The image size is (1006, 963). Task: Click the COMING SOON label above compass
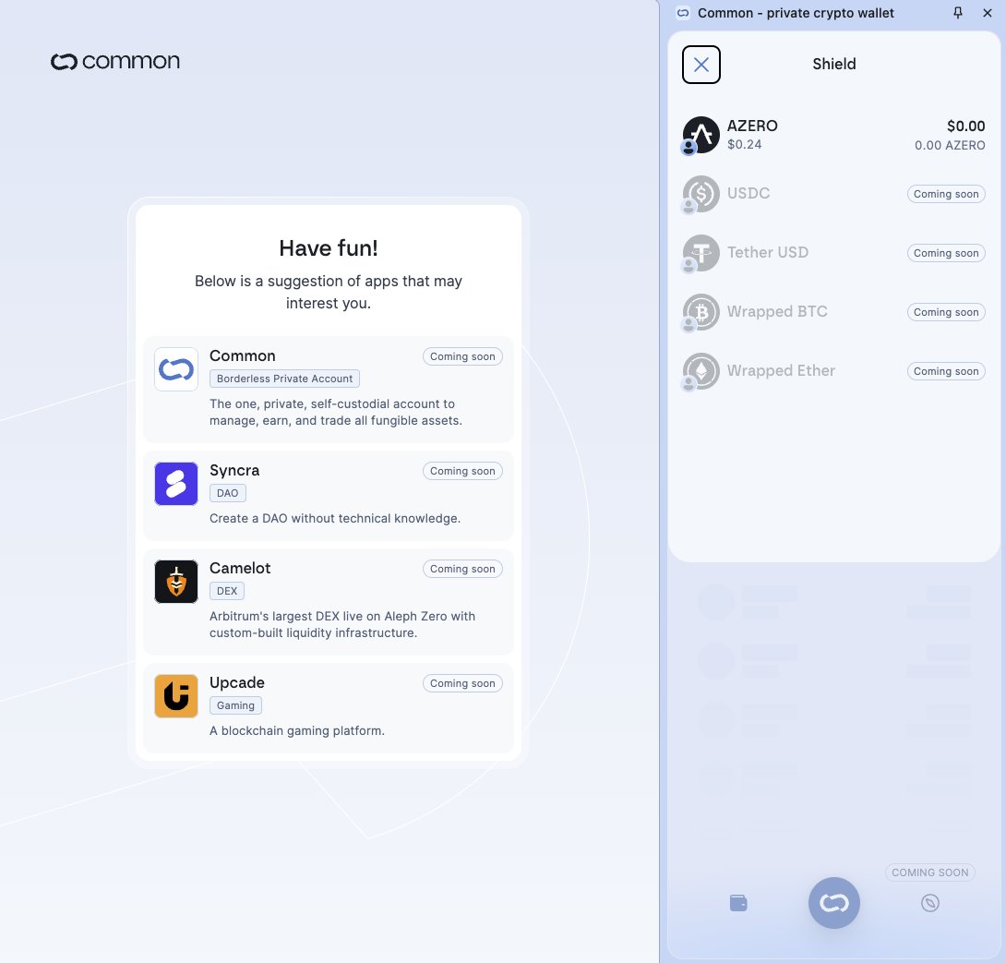[929, 873]
